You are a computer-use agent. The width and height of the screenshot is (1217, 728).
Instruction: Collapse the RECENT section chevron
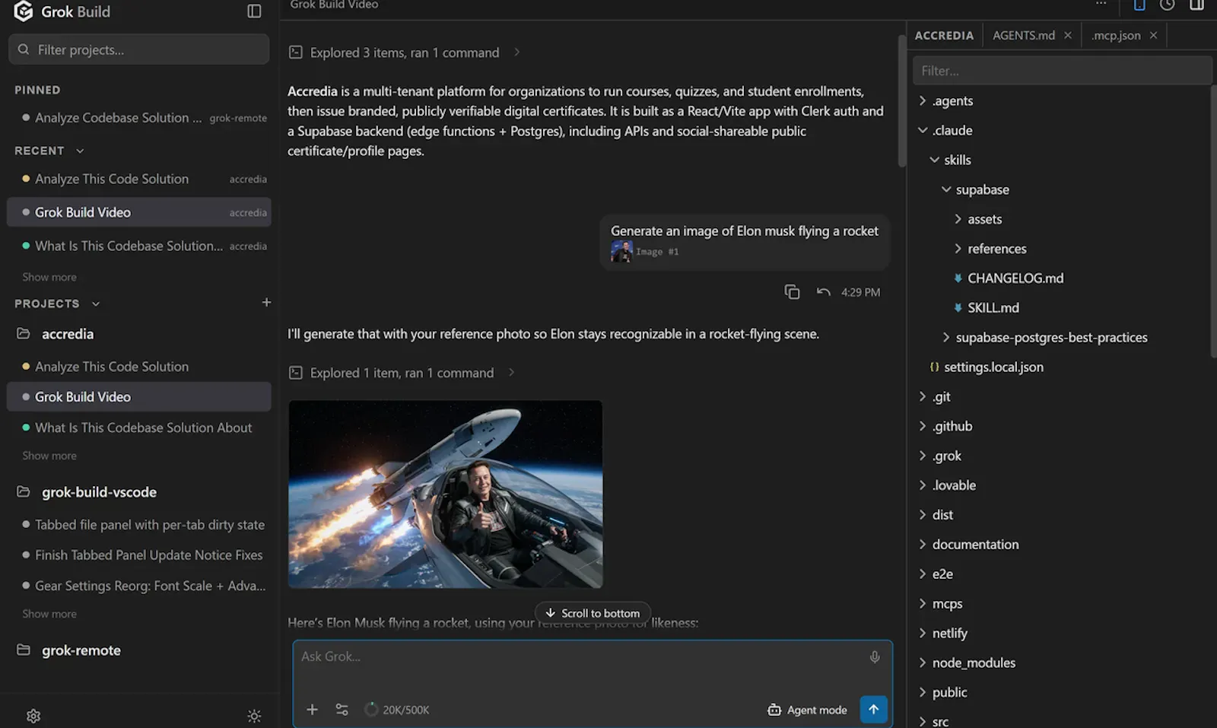[x=80, y=151]
